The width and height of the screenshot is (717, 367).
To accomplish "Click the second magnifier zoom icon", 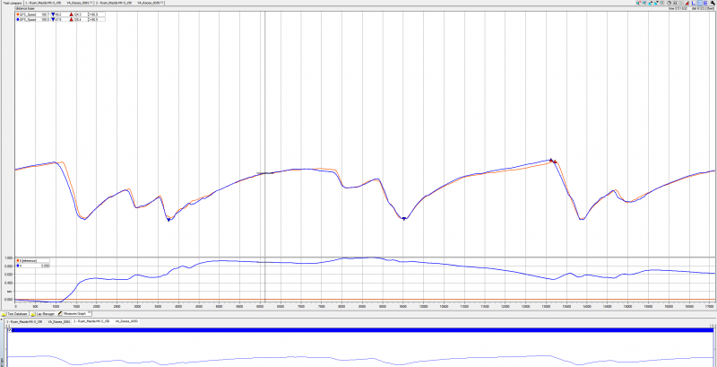I will pos(644,3).
